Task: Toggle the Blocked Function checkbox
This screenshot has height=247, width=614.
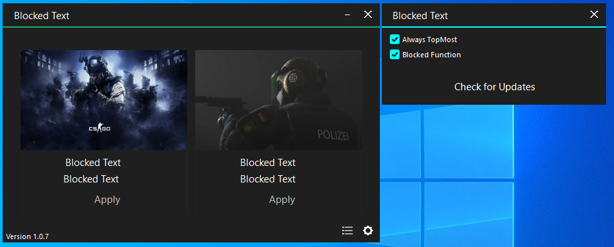Action: [394, 55]
